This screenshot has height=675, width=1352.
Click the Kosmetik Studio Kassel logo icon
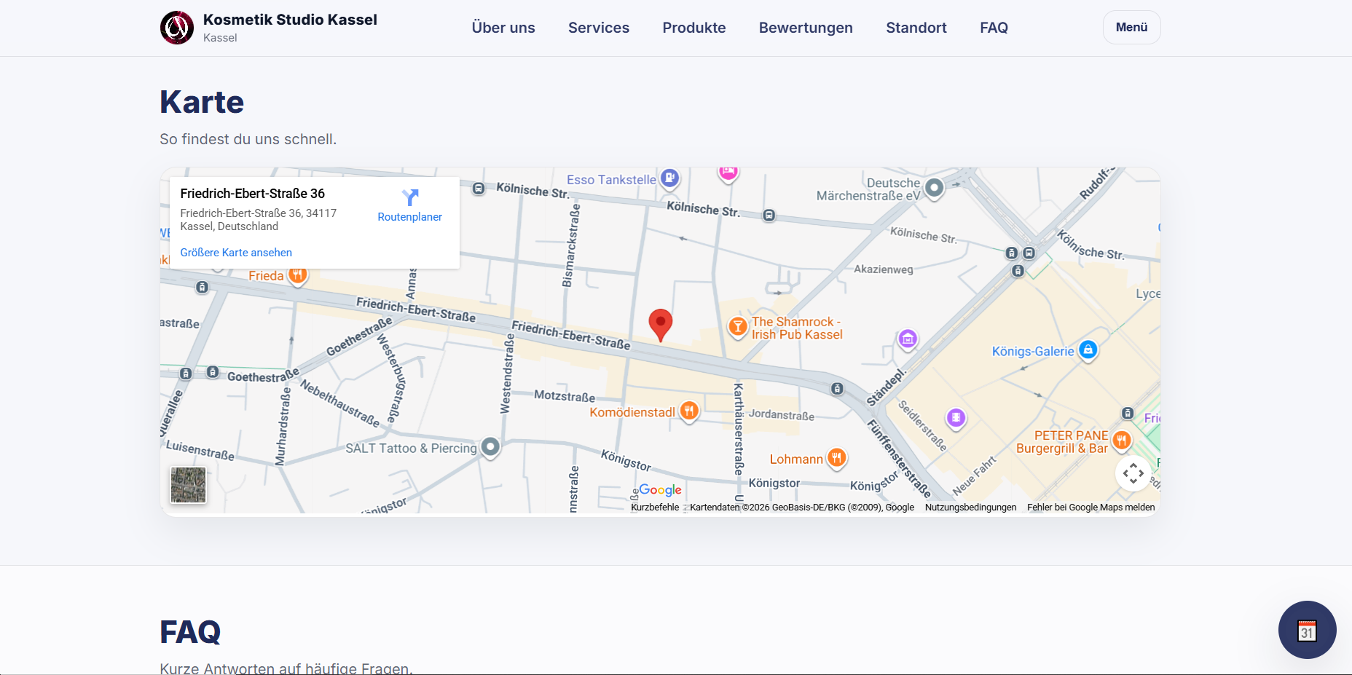[x=177, y=28]
